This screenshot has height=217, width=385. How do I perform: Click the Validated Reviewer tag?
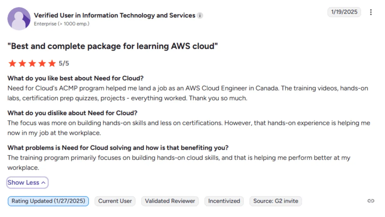(x=170, y=201)
